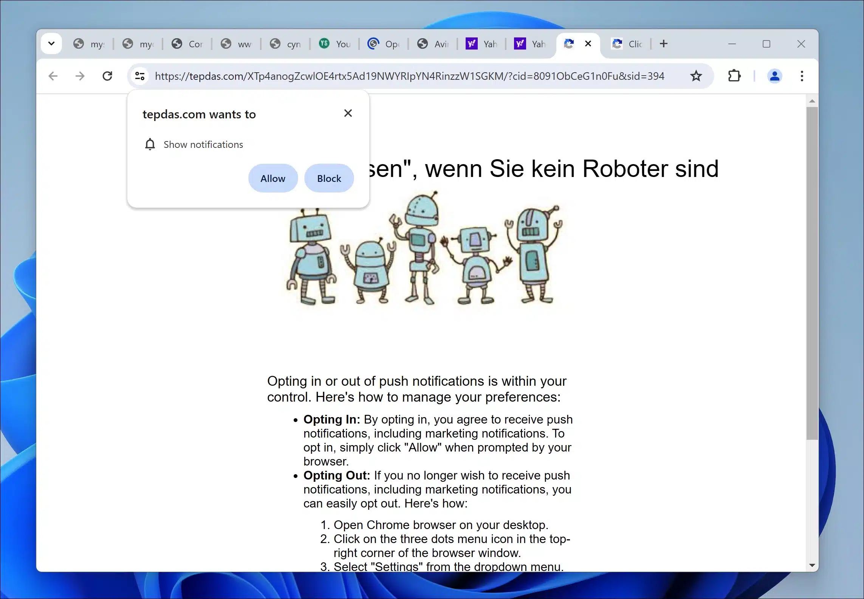Click the 'Opting Out:' bold text
Image resolution: width=864 pixels, height=599 pixels.
[x=337, y=475]
